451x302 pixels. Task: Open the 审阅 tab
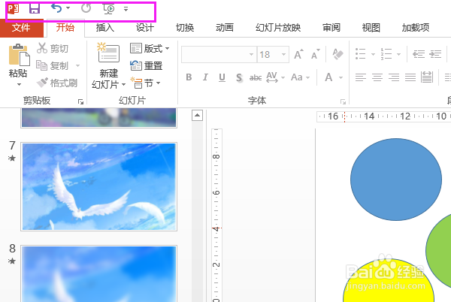click(x=331, y=28)
